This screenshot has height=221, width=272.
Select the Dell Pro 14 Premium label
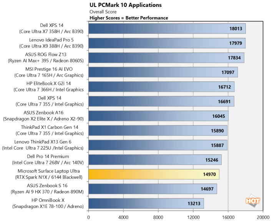pyautogui.click(x=48, y=159)
